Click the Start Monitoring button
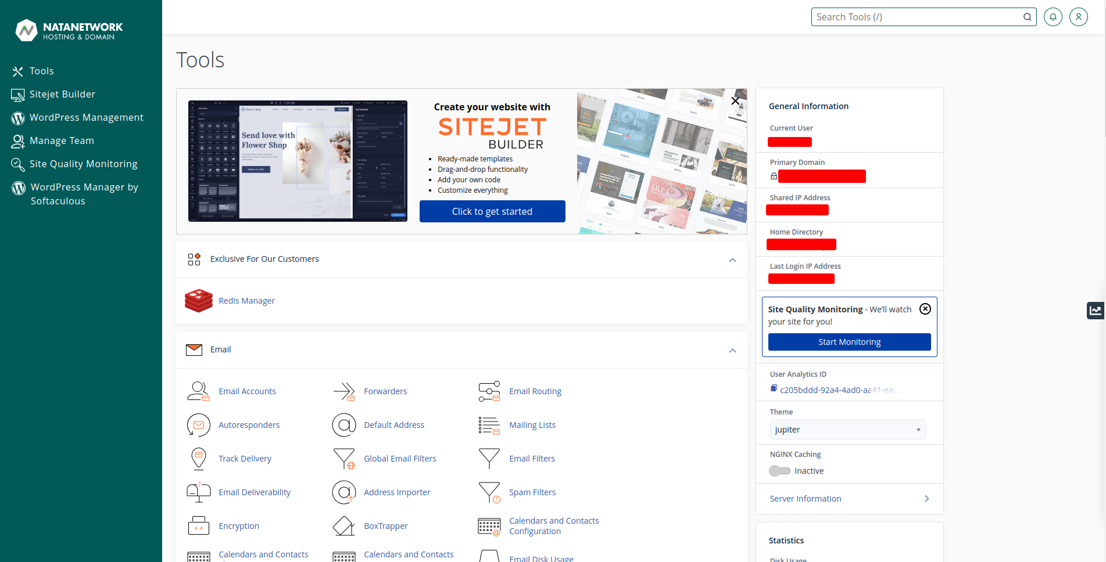Image resolution: width=1106 pixels, height=562 pixels. click(849, 342)
